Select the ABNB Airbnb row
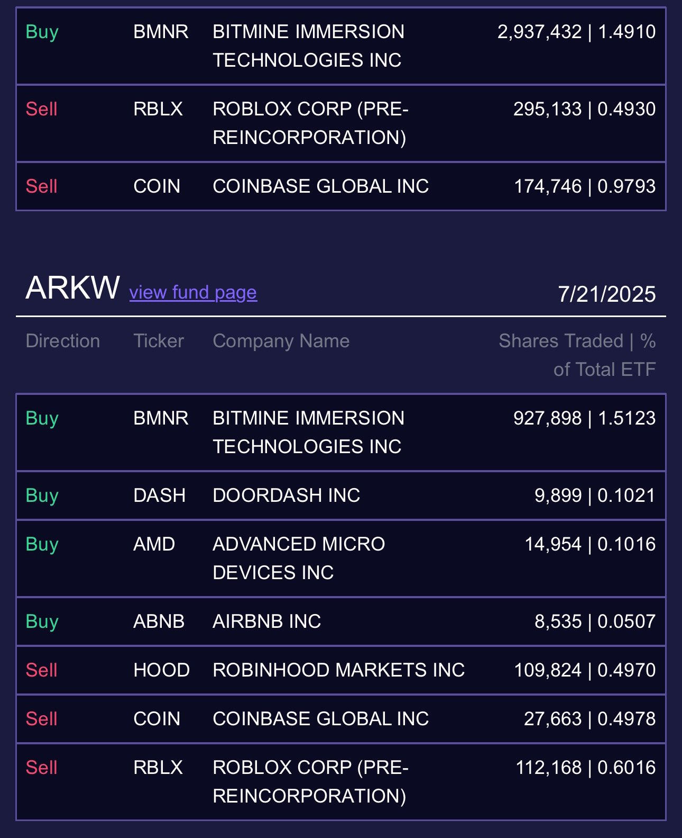This screenshot has height=838, width=682. (341, 621)
